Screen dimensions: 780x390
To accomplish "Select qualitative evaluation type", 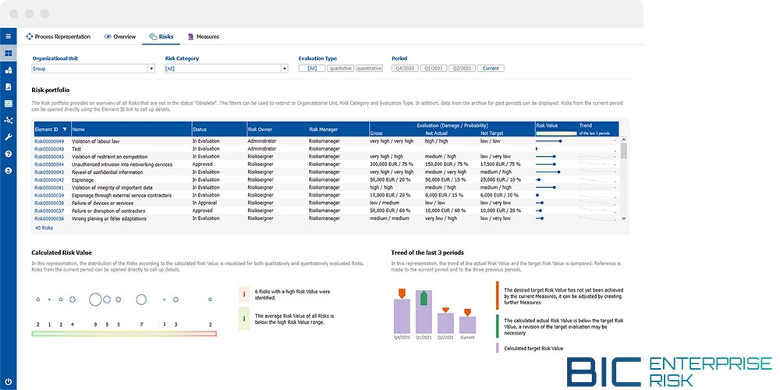I will [x=340, y=68].
